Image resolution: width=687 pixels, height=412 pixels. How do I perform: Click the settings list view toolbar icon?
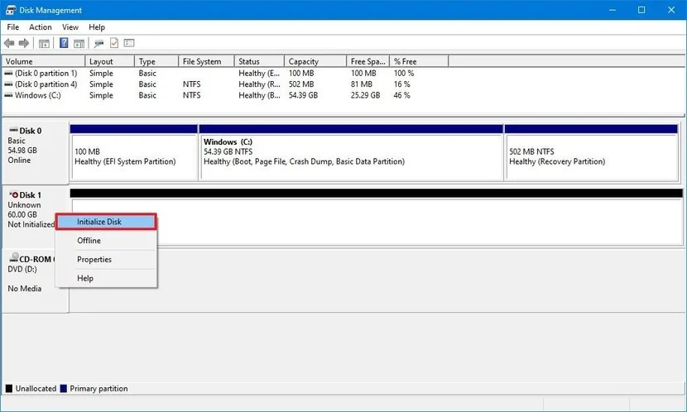click(x=129, y=43)
